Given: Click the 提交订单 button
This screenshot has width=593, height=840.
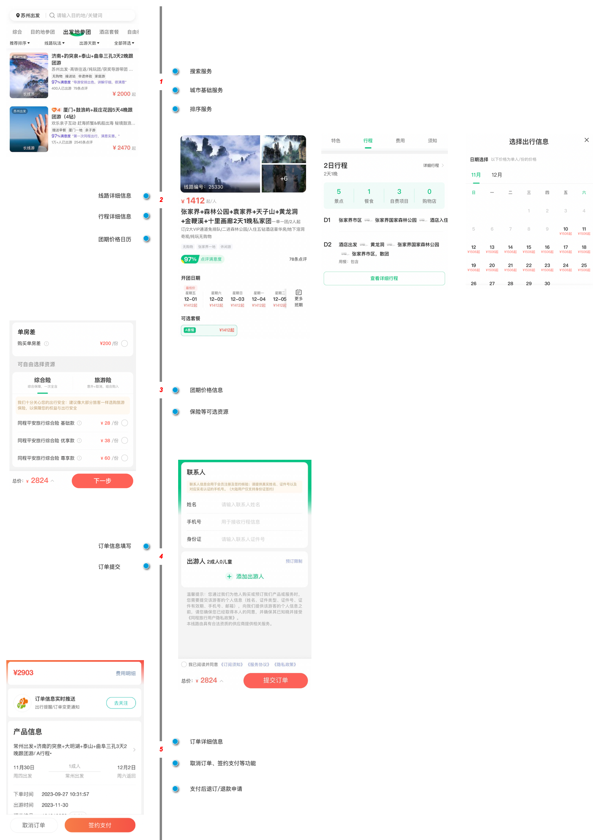Looking at the screenshot, I should pyautogui.click(x=275, y=681).
